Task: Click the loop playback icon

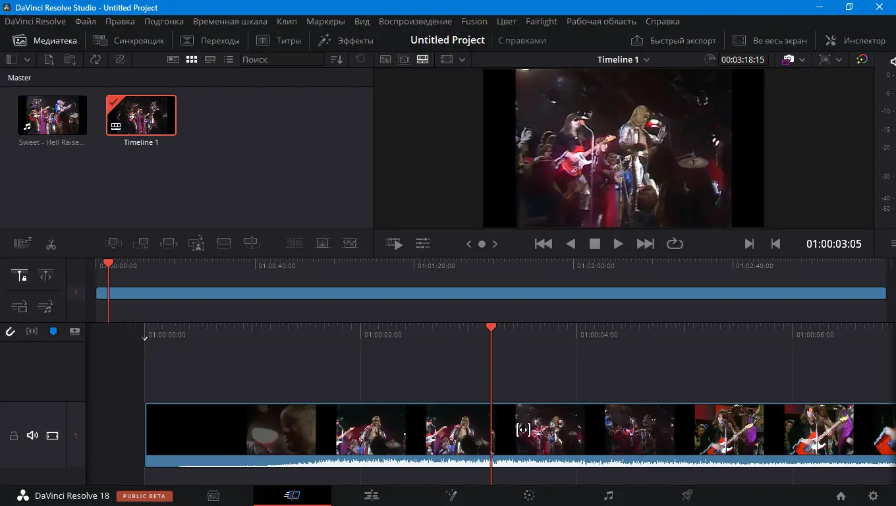Action: (675, 244)
